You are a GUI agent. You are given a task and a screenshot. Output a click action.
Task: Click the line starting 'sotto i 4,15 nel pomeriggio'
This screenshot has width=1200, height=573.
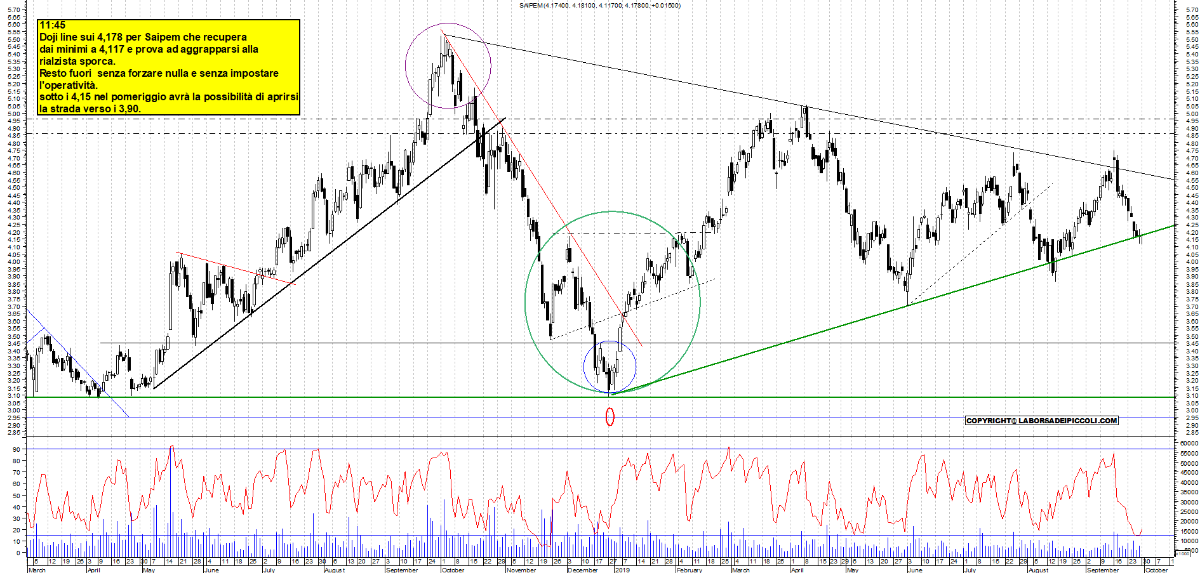(168, 97)
